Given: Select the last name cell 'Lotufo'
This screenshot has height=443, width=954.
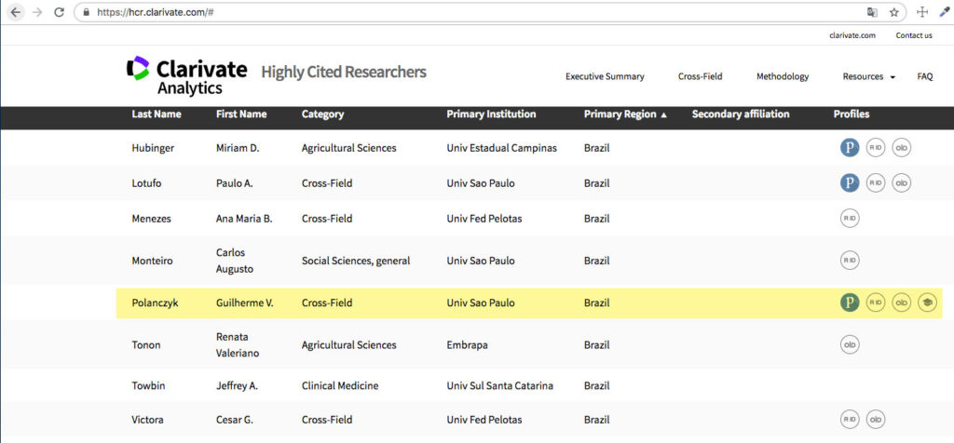Looking at the screenshot, I should click(x=146, y=183).
